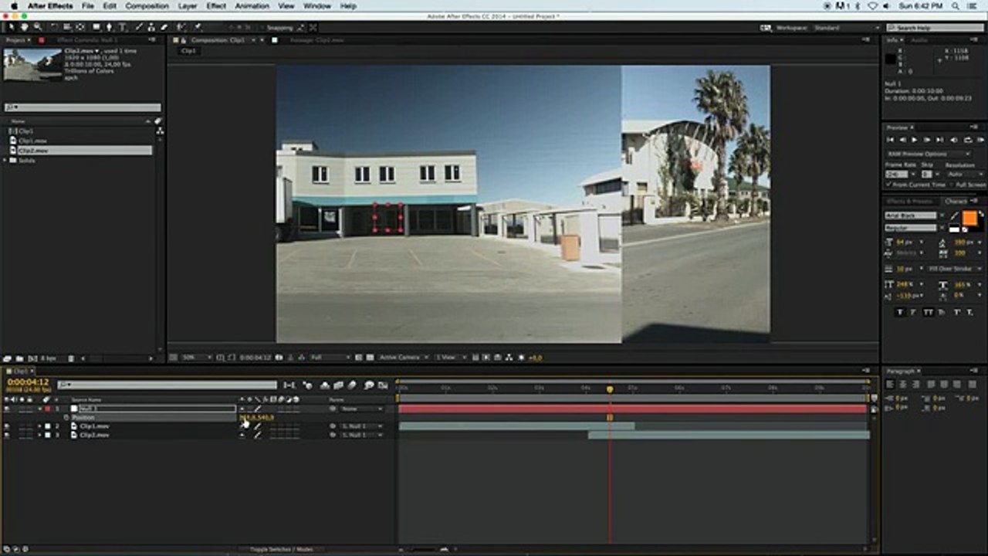Select the Selection arrow tool
Screen dimensions: 988x556
coord(13,27)
